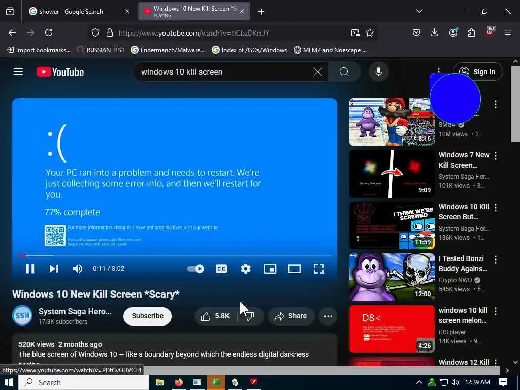
Task: Click the browser address bar URL
Action: tap(193, 33)
